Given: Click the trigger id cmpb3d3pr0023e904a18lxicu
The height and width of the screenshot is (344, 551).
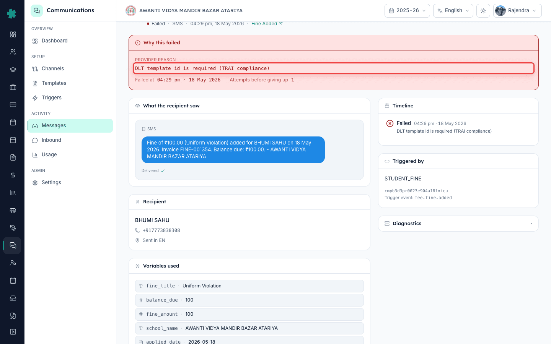Looking at the screenshot, I should click(x=416, y=191).
